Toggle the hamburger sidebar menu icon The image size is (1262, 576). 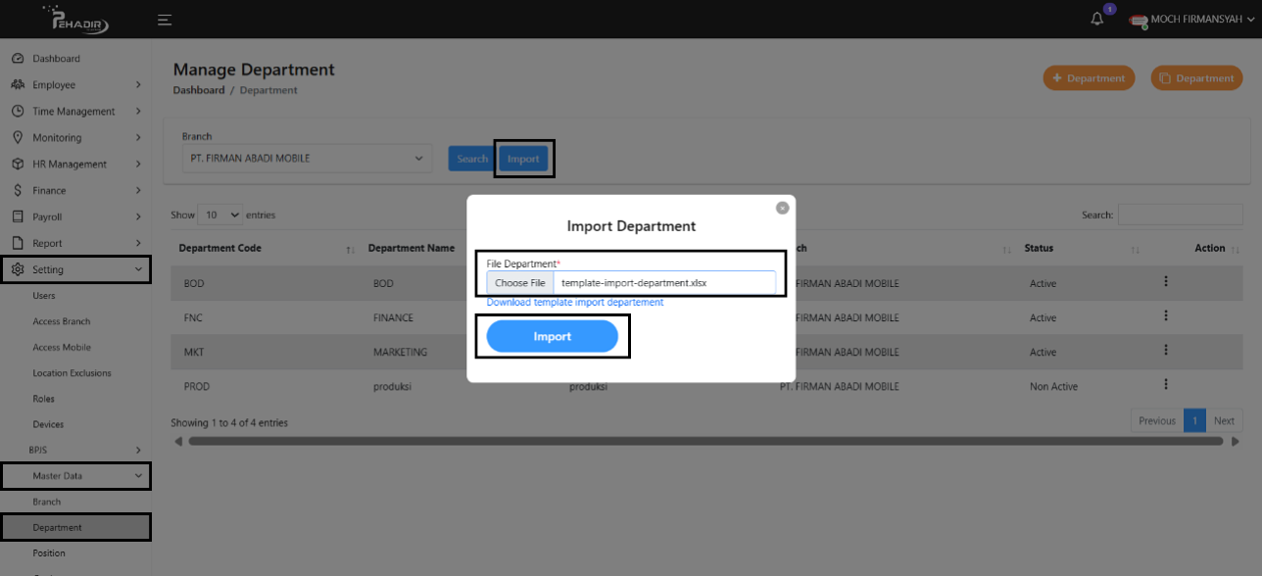(x=165, y=20)
